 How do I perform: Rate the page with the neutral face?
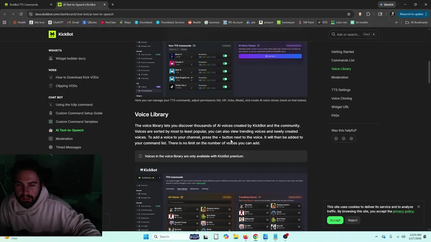[x=343, y=138]
